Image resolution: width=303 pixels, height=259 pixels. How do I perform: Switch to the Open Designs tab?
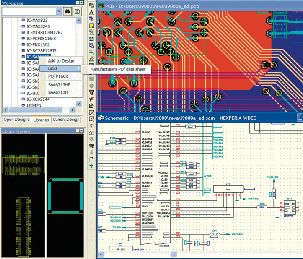click(x=16, y=120)
